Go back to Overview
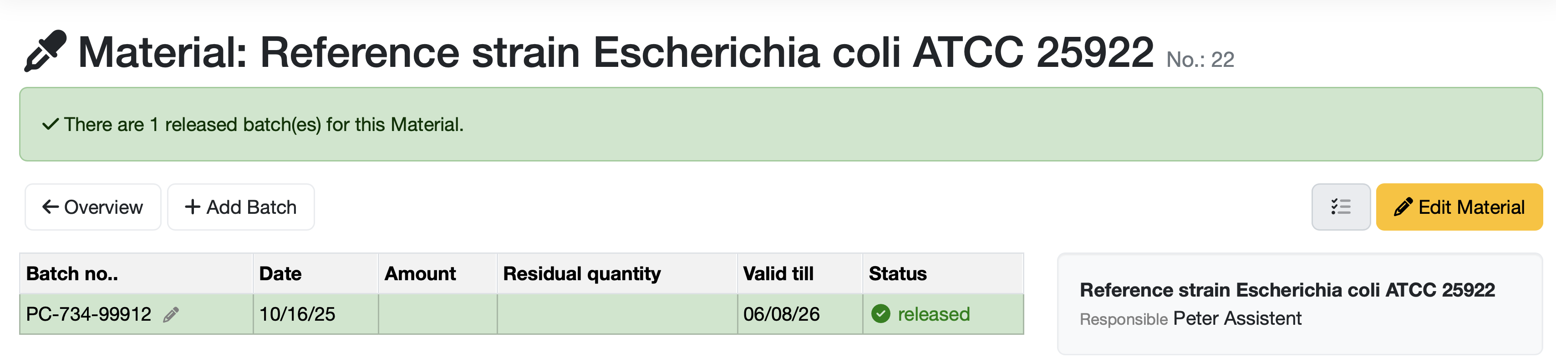Screen dimensions: 1556x363 (93, 207)
